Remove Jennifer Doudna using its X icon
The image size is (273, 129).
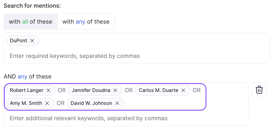(x=115, y=90)
